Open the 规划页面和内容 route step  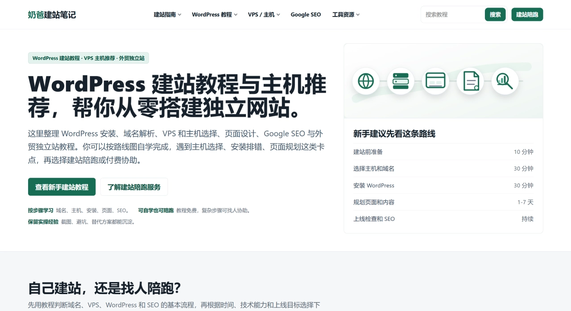point(443,202)
